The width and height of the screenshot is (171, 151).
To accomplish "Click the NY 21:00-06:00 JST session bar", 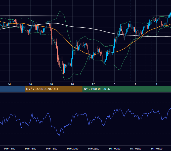I will pos(126,89).
